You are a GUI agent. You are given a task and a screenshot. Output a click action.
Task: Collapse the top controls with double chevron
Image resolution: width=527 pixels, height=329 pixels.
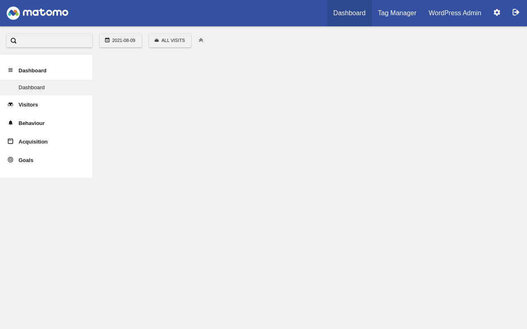[201, 40]
